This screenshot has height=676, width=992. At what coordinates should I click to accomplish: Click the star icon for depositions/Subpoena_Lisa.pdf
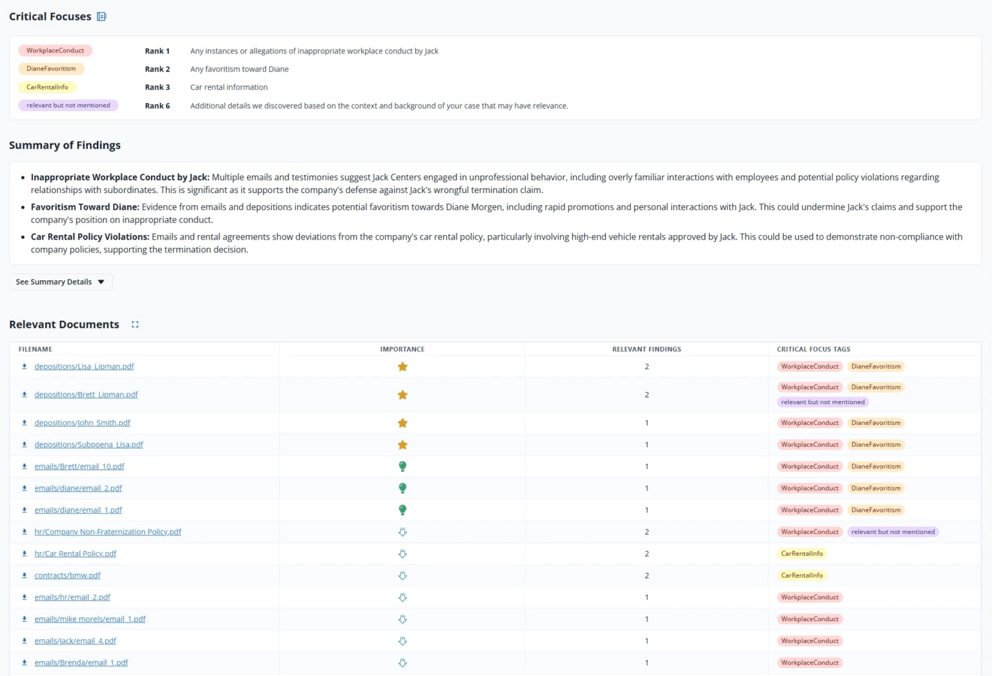[x=402, y=445]
